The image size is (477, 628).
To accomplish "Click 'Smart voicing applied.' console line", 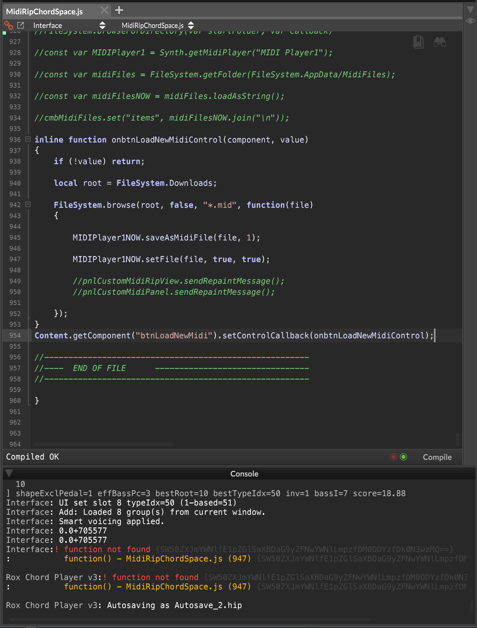I will (111, 521).
